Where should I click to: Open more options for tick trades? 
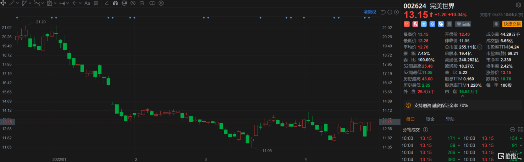(512, 130)
